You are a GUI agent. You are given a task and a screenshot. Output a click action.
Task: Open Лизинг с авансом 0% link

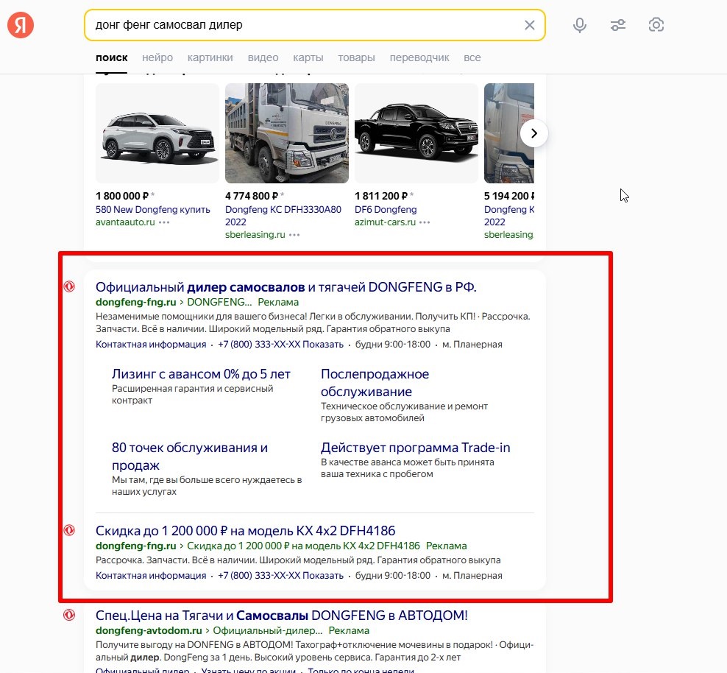[x=201, y=374]
